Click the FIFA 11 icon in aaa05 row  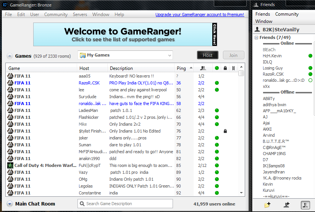click(x=10, y=76)
